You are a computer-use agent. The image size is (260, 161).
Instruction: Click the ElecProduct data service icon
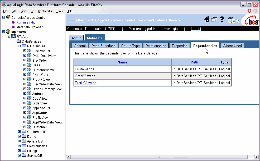(29, 50)
